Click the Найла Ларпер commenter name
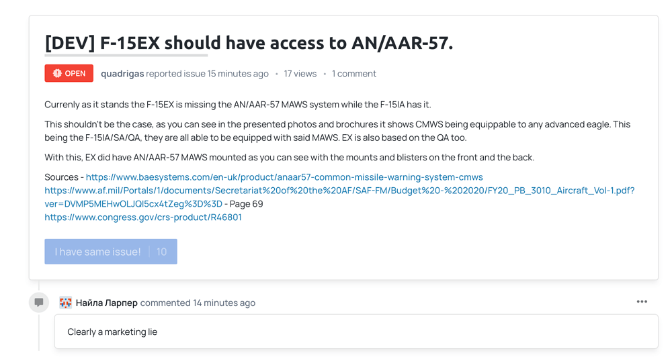Viewport: 672px width, 361px height. click(107, 303)
